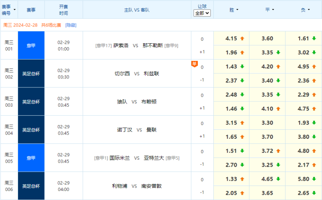Image resolution: width=322 pixels, height=200 pixels.
Task: Open the 国际米兰 team link
Action: click(x=120, y=158)
